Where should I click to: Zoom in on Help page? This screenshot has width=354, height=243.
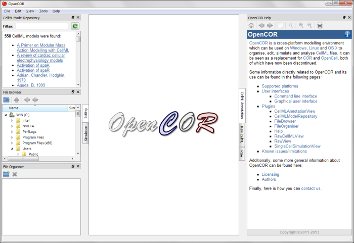pyautogui.click(x=301, y=25)
